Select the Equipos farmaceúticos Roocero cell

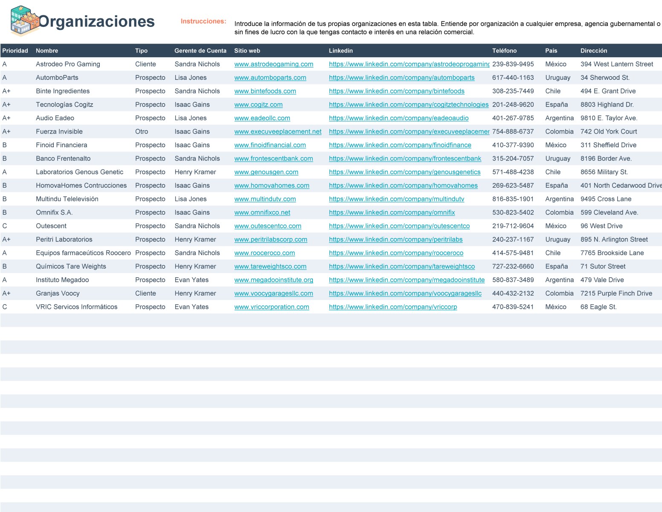click(83, 253)
